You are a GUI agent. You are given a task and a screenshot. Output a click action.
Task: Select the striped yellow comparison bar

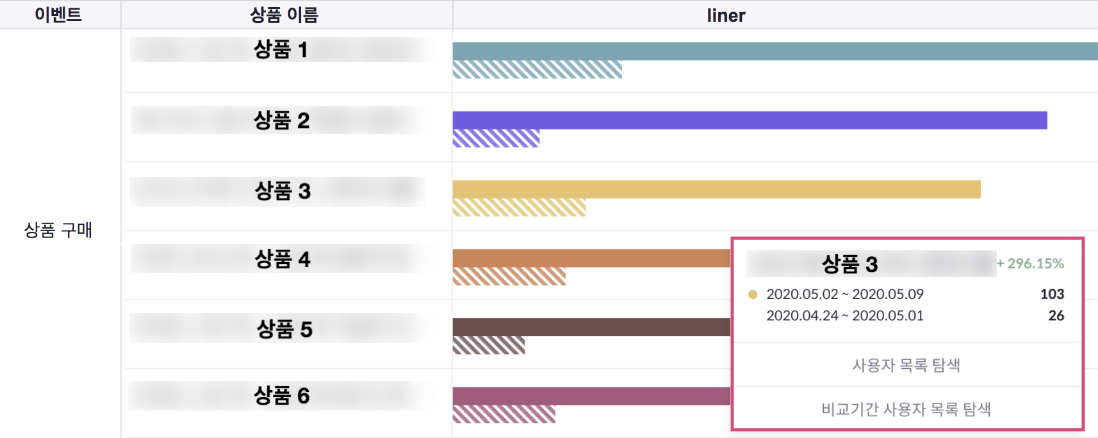pyautogui.click(x=519, y=208)
